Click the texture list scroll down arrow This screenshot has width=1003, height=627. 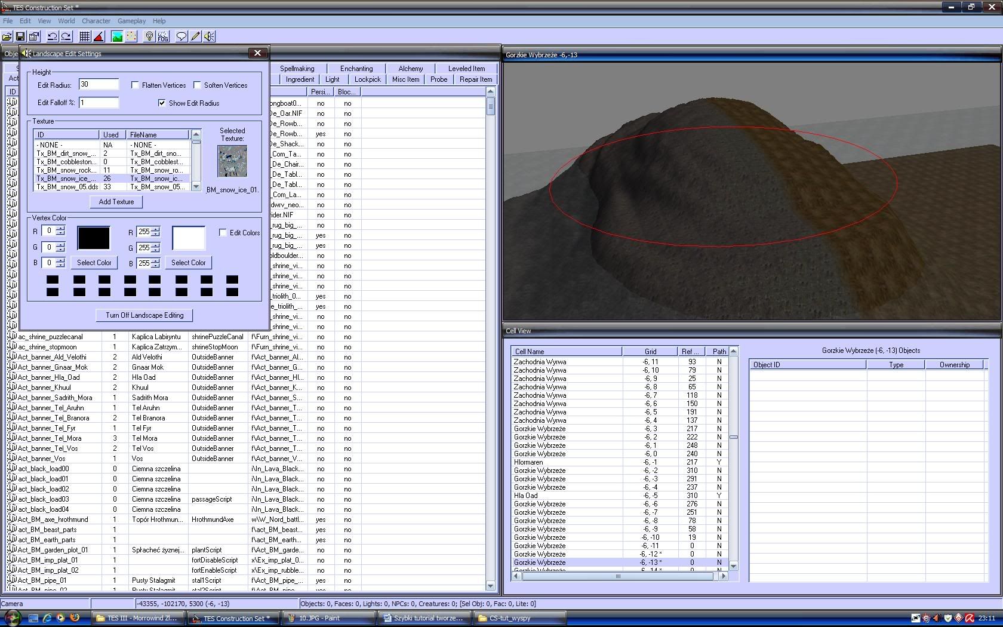(x=196, y=187)
